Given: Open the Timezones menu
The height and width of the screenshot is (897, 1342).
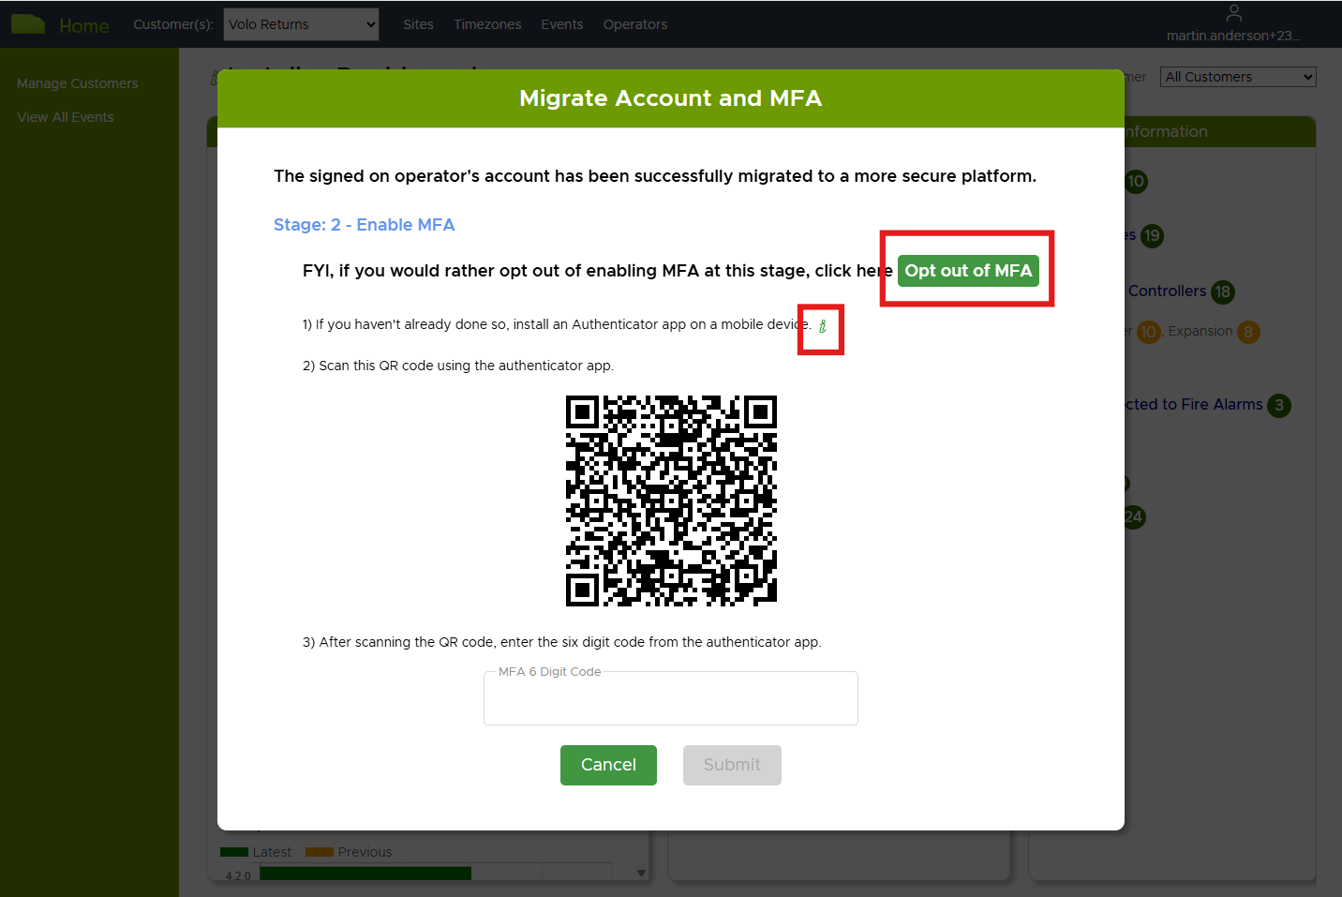Looking at the screenshot, I should pos(487,23).
